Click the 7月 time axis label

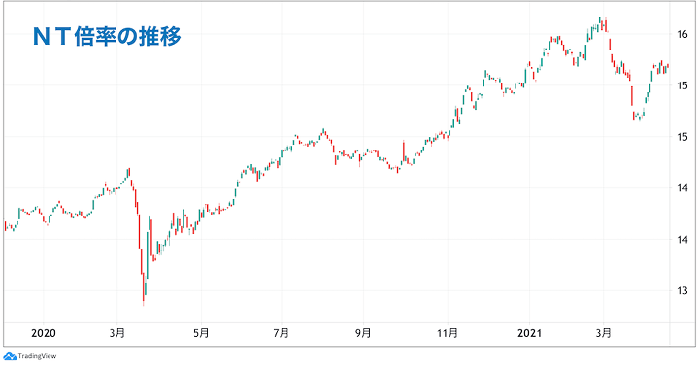(282, 333)
